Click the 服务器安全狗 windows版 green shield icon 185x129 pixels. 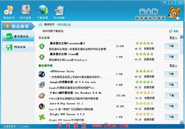click(42, 46)
